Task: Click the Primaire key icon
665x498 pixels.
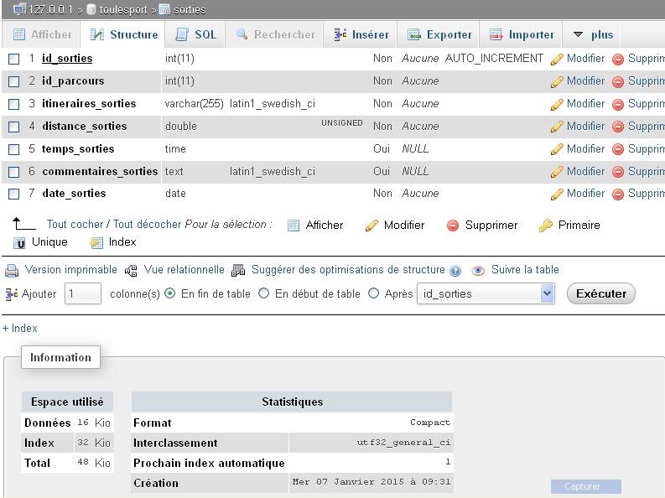Action: (546, 226)
